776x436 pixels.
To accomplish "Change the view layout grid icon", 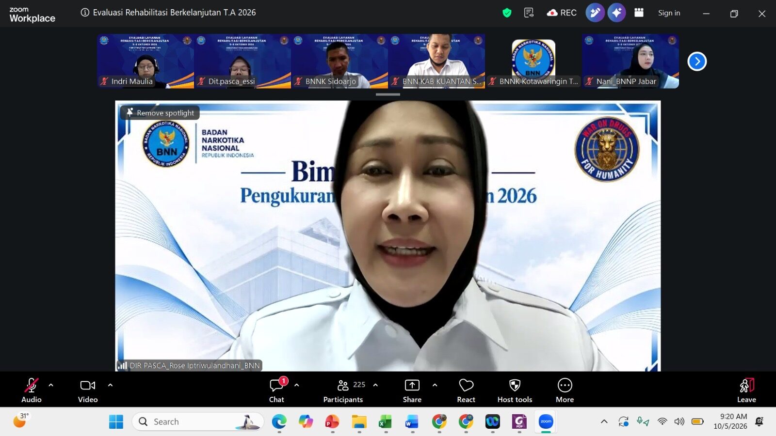I will [639, 13].
